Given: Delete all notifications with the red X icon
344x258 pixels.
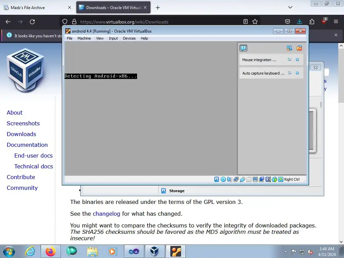Looking at the screenshot, I should [299, 48].
